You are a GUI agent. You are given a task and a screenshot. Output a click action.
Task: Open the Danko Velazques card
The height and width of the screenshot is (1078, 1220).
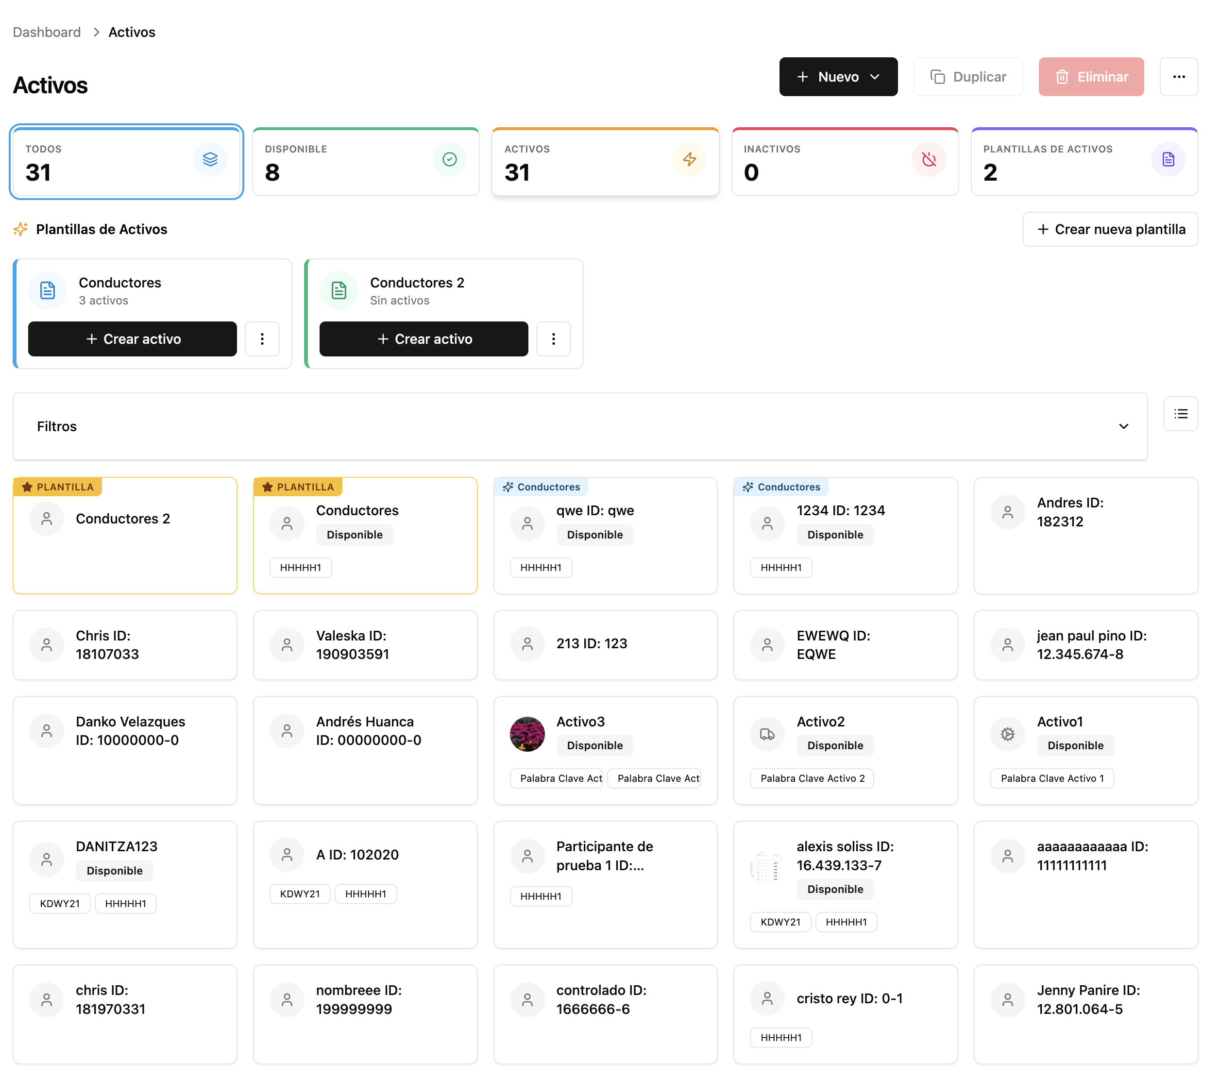pyautogui.click(x=125, y=750)
